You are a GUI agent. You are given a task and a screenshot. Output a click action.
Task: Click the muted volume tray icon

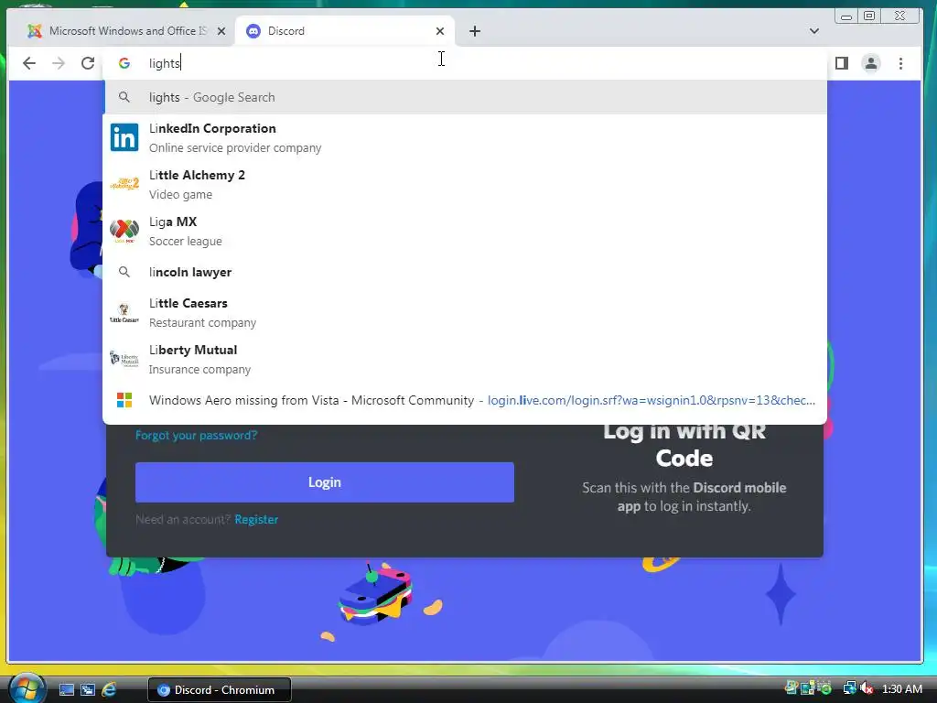coord(867,688)
